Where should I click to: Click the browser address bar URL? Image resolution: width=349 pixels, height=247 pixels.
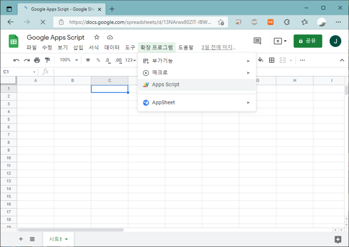tap(140, 22)
